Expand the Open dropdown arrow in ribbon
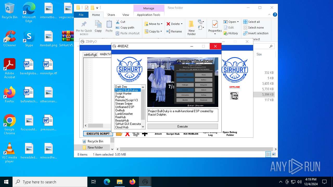The width and height of the screenshot is (333, 187). [x=238, y=22]
